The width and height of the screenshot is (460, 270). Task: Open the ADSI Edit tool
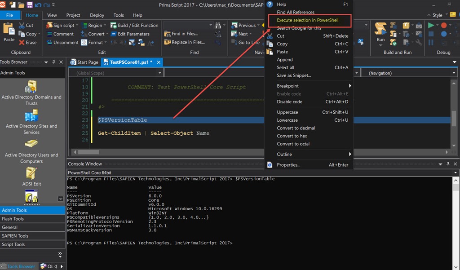click(31, 177)
